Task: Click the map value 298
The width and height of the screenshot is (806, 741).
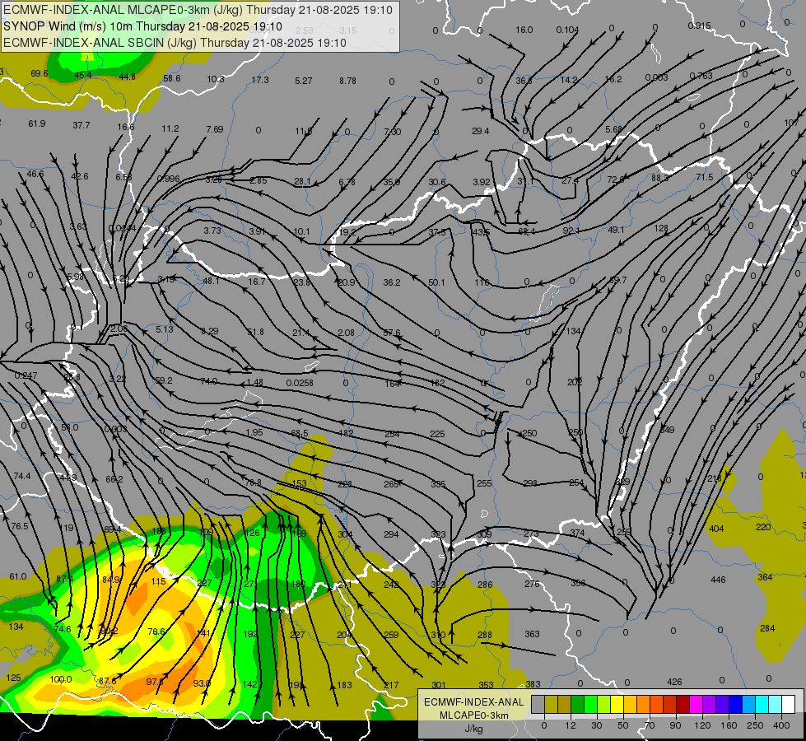Action: [x=530, y=483]
